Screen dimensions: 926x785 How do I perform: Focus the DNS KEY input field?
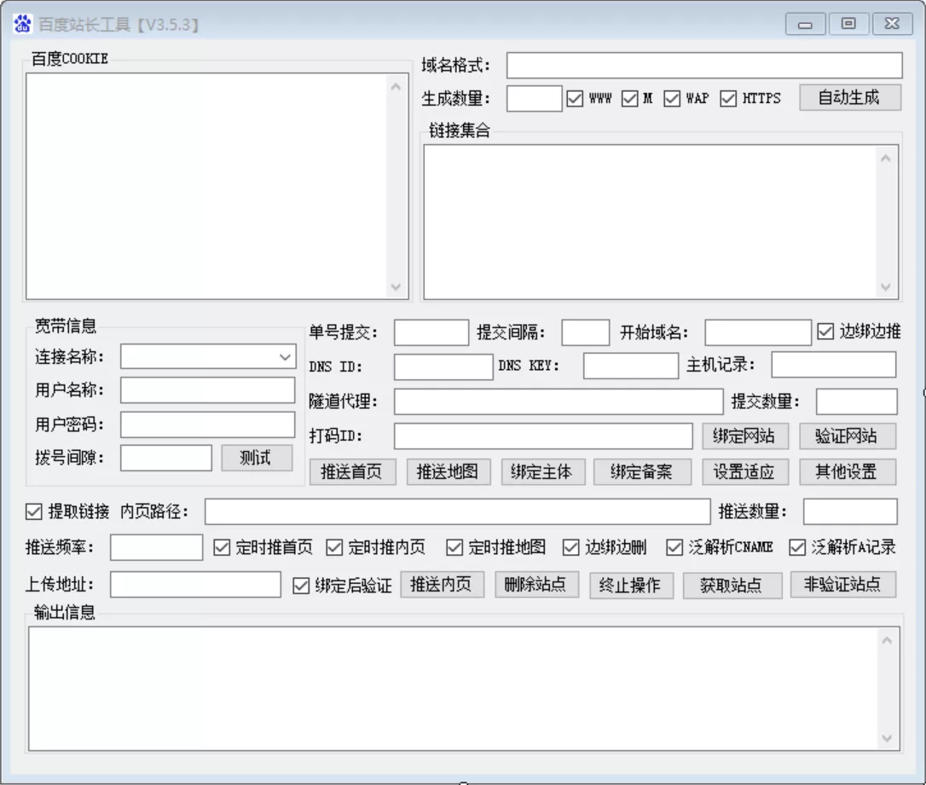[x=631, y=366]
